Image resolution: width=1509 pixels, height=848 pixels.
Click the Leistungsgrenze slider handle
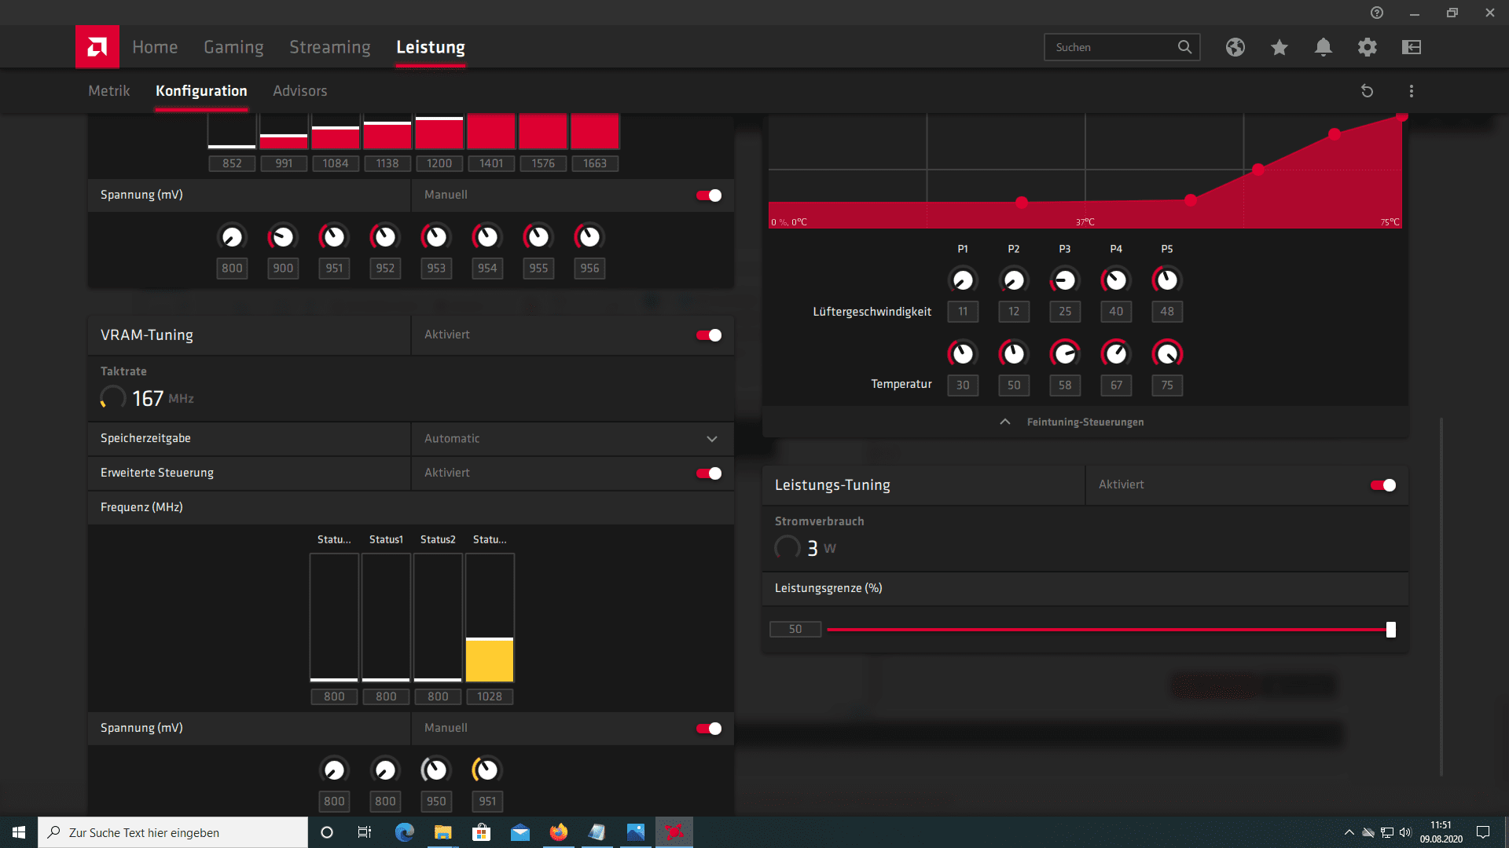[1391, 630]
